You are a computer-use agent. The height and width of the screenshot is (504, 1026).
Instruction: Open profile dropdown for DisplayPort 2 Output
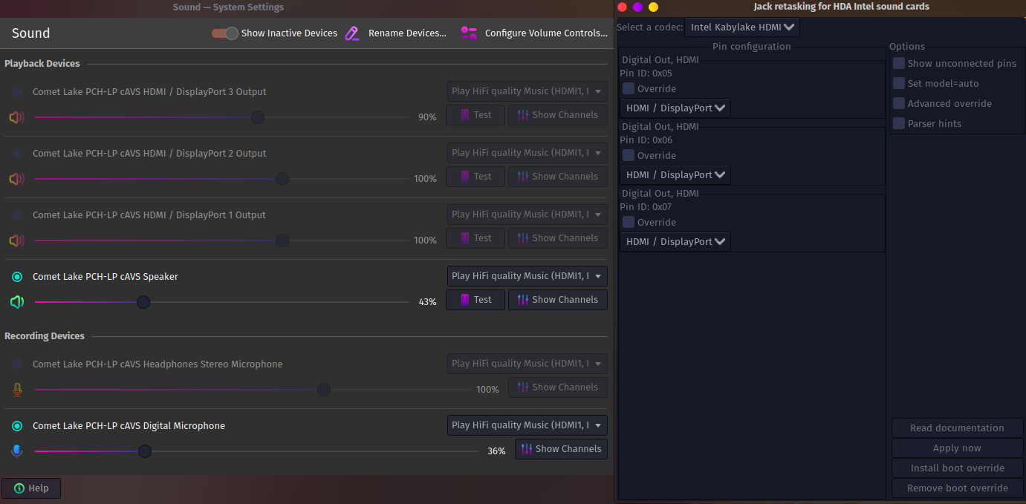[527, 153]
